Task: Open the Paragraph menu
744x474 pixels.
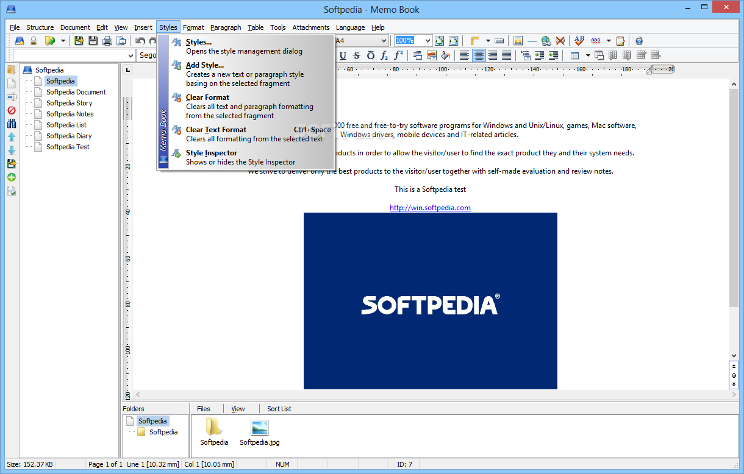Action: [226, 27]
